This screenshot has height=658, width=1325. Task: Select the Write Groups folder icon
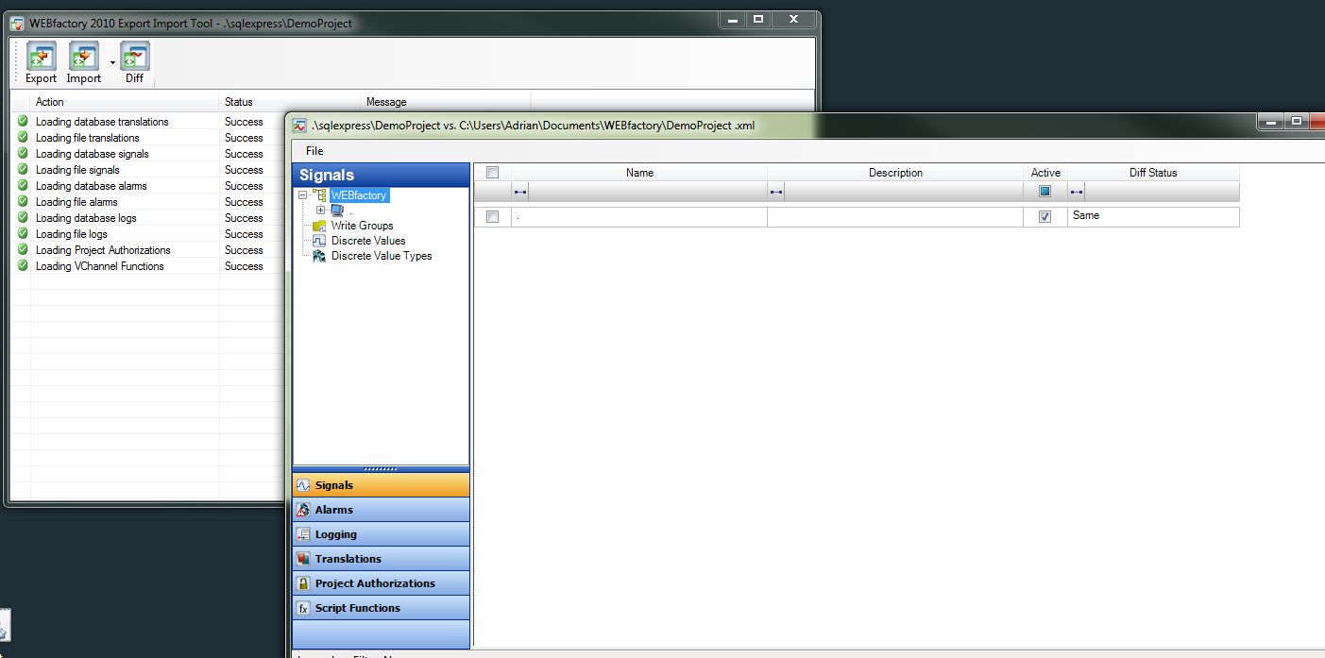click(319, 226)
